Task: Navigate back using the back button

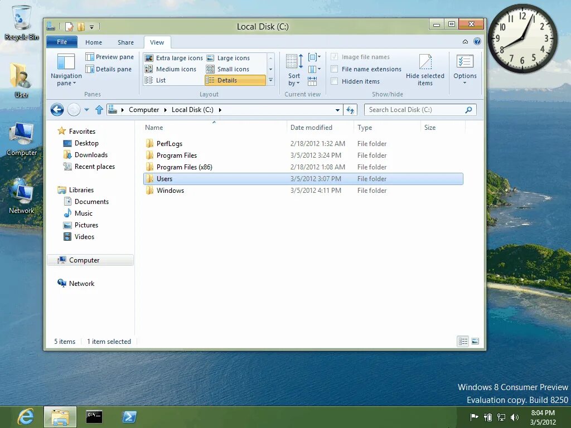Action: click(56, 110)
